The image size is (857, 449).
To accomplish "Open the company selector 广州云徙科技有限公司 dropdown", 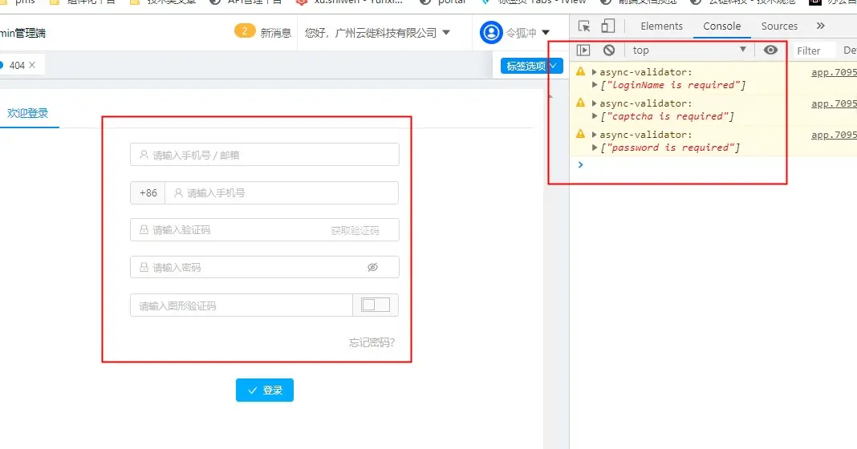I will 377,33.
